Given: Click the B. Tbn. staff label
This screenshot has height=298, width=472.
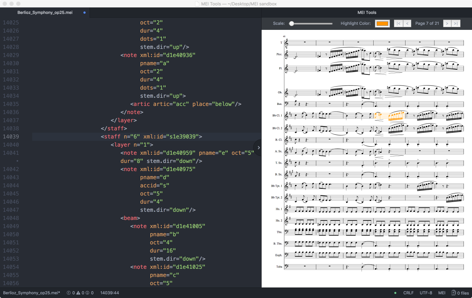Looking at the screenshot, I should pos(278,244).
